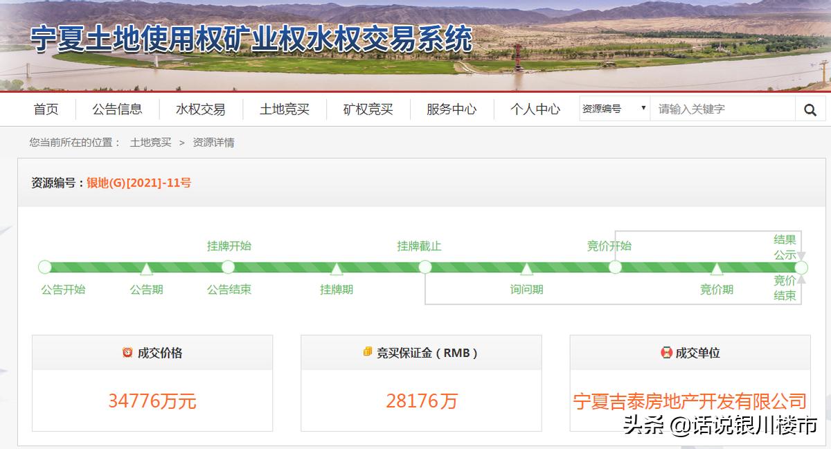Click resource number 银地(G)[2021]-11号

[137, 183]
